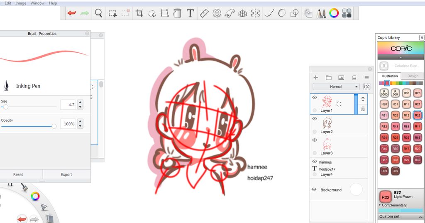Enable the French Curve guide
This screenshot has width=425, height=223.
tap(230, 13)
